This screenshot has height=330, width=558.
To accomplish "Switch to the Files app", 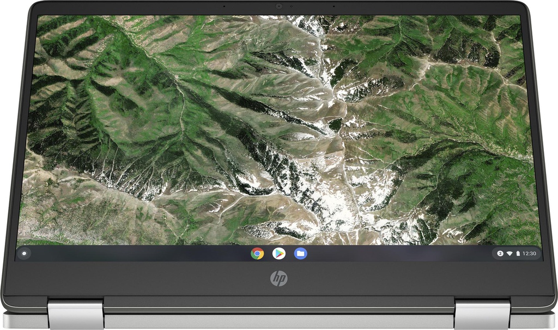I will click(299, 253).
